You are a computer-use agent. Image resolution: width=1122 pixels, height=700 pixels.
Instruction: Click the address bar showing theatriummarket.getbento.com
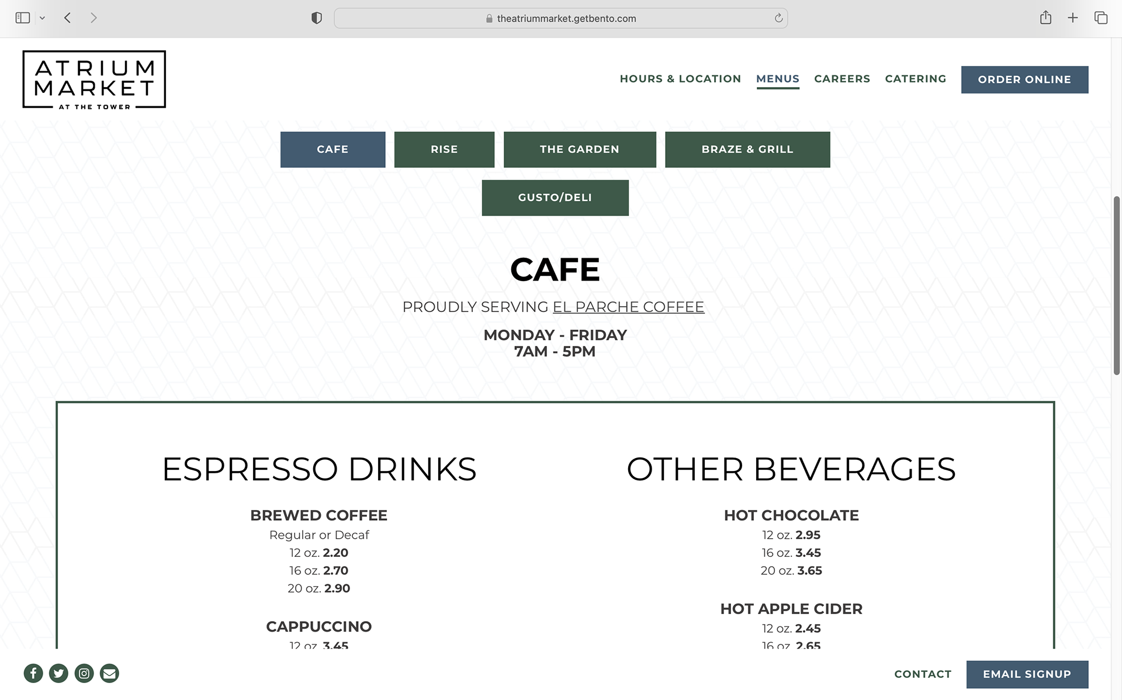(560, 18)
